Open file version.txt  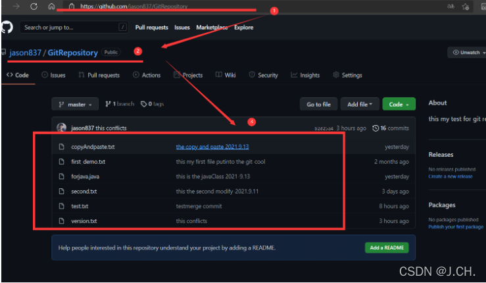coord(84,221)
